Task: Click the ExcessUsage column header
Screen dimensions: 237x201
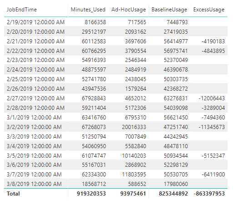Action: pos(209,10)
